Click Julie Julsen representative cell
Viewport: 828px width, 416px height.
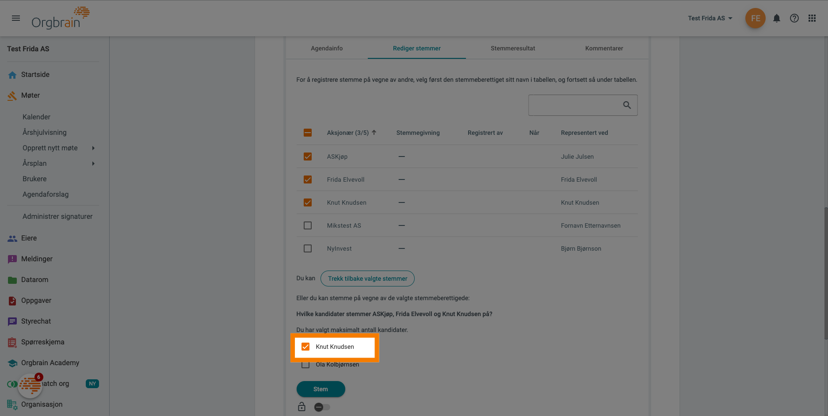point(577,156)
